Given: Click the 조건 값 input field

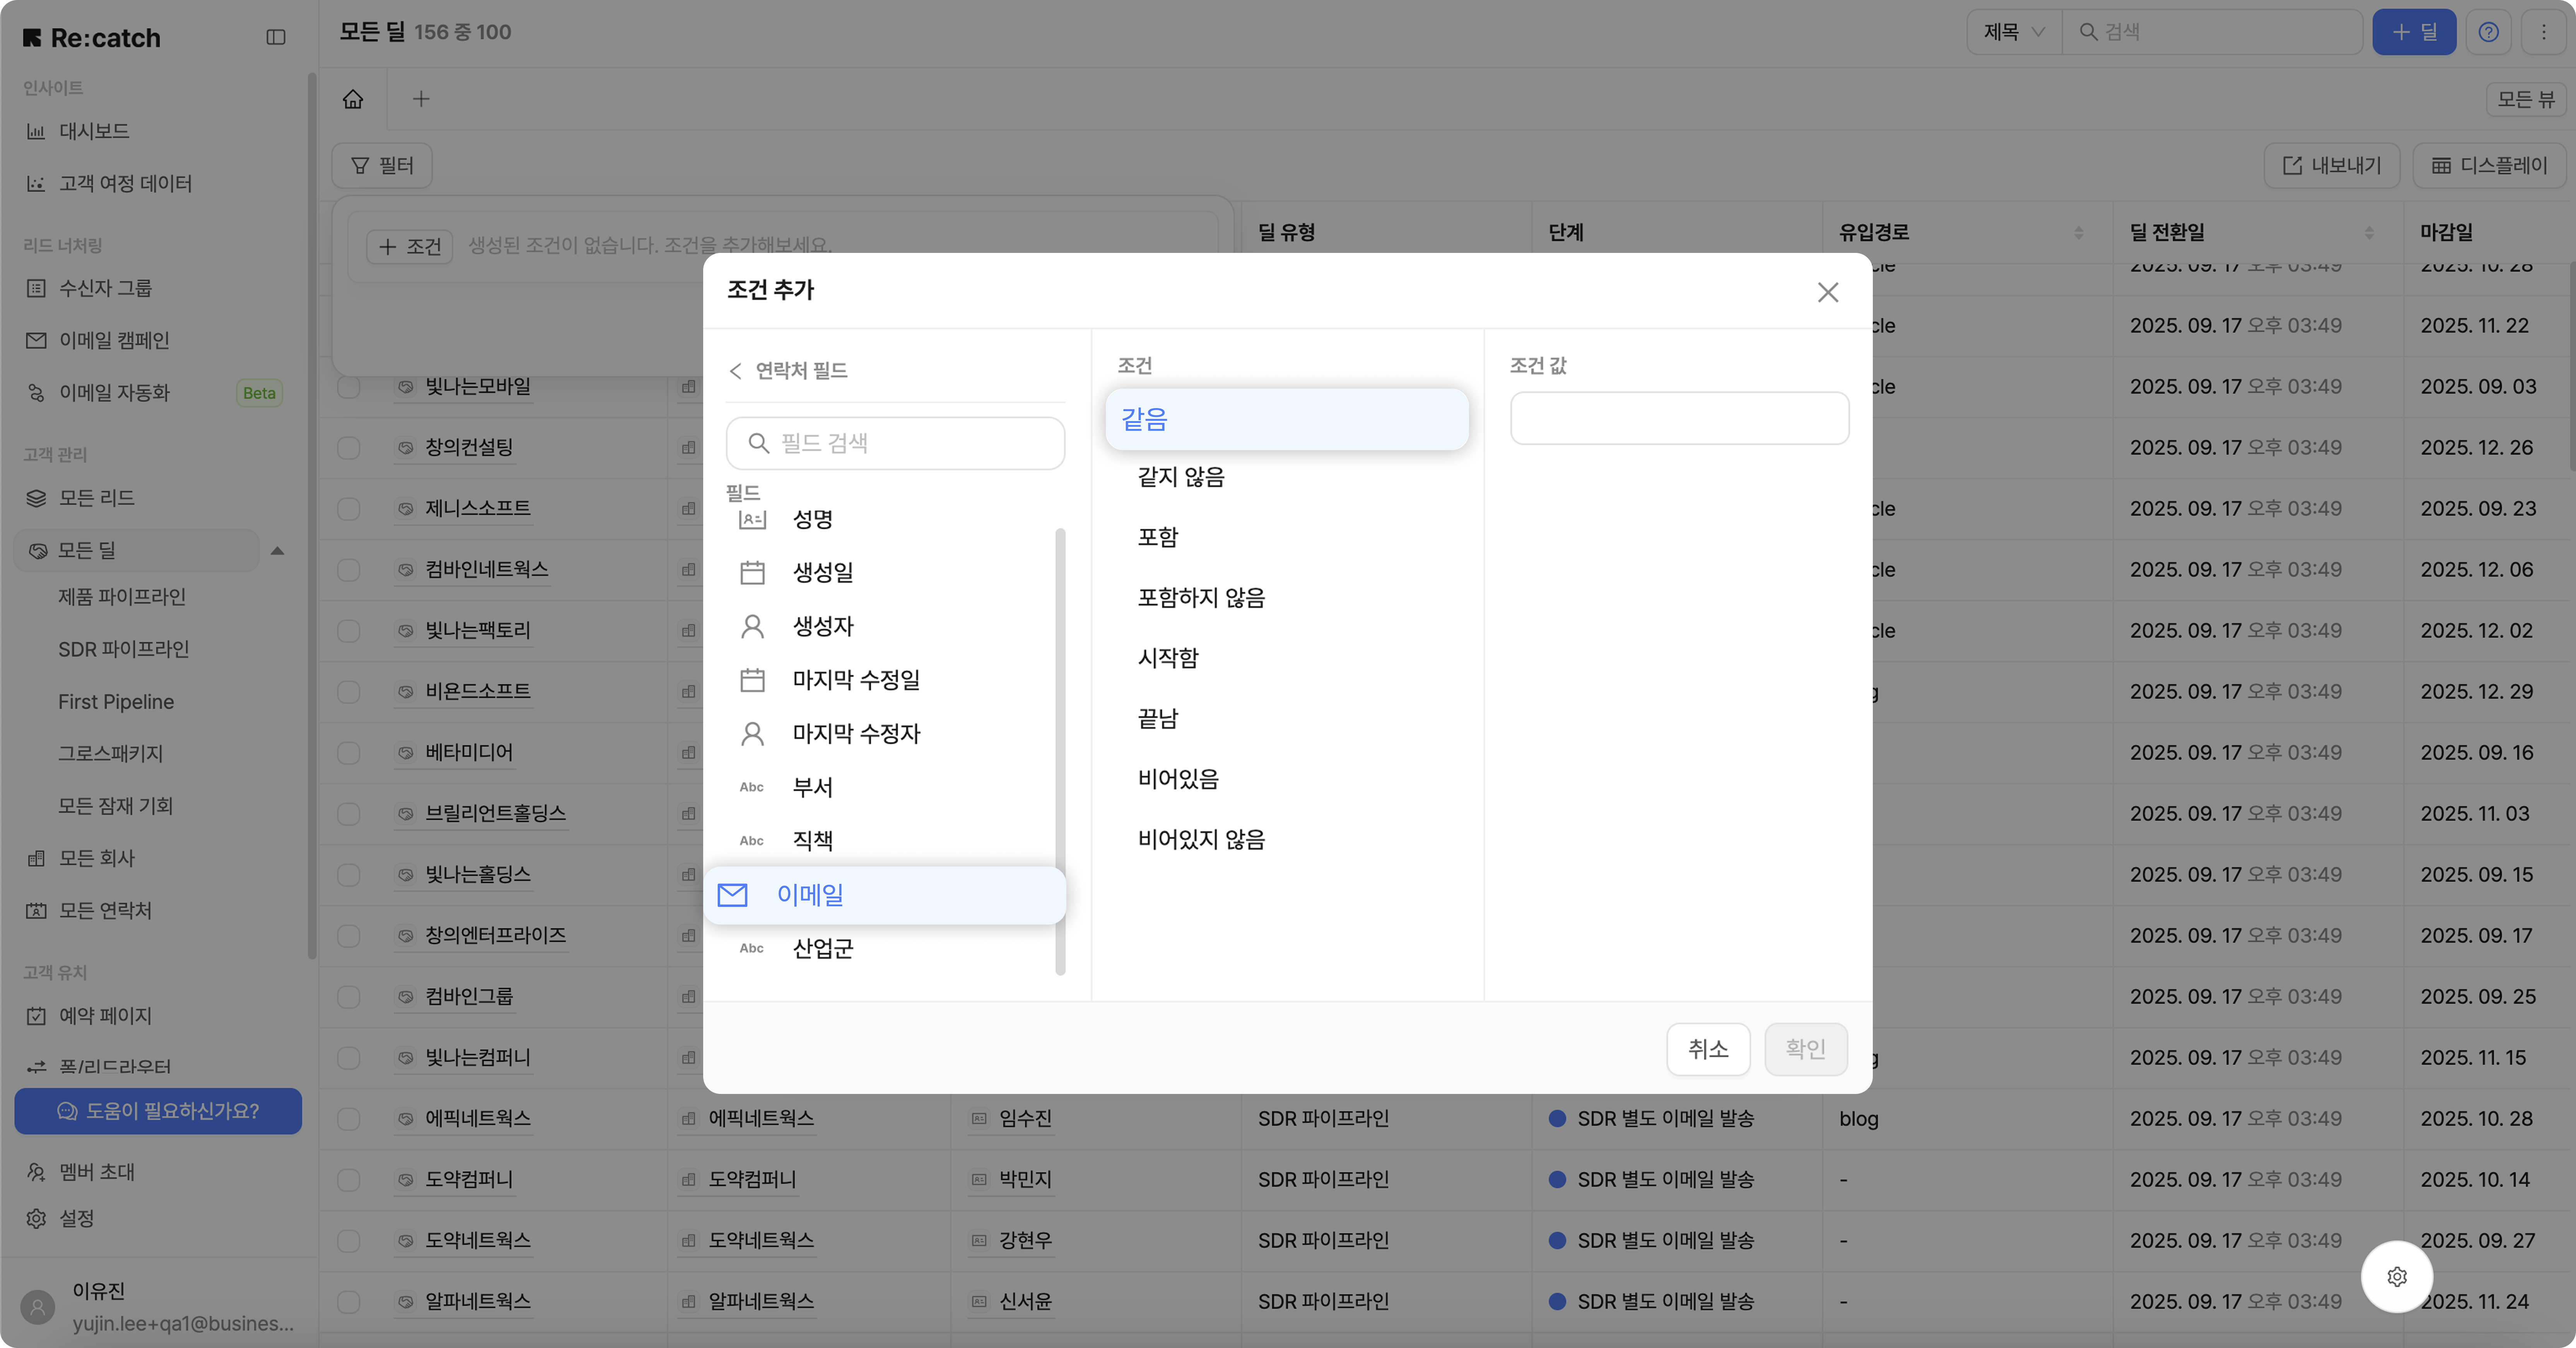Looking at the screenshot, I should (1679, 418).
